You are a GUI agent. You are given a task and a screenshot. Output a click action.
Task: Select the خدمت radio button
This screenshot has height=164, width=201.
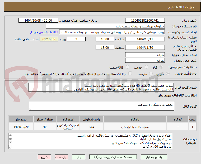(x=146, y=67)
